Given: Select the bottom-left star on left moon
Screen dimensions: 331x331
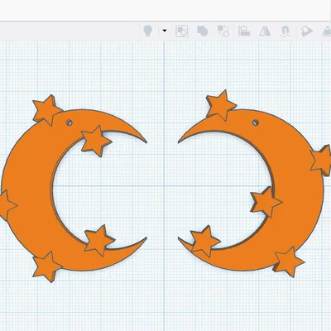Looking at the screenshot, I should pos(46,266).
